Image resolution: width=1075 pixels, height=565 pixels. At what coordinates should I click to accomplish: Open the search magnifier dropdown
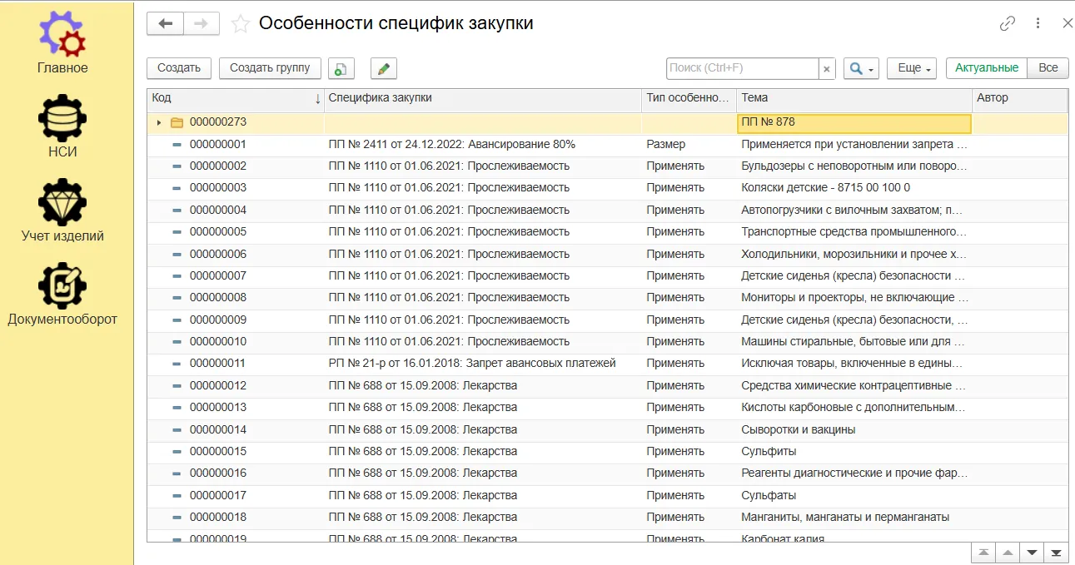pyautogui.click(x=861, y=68)
